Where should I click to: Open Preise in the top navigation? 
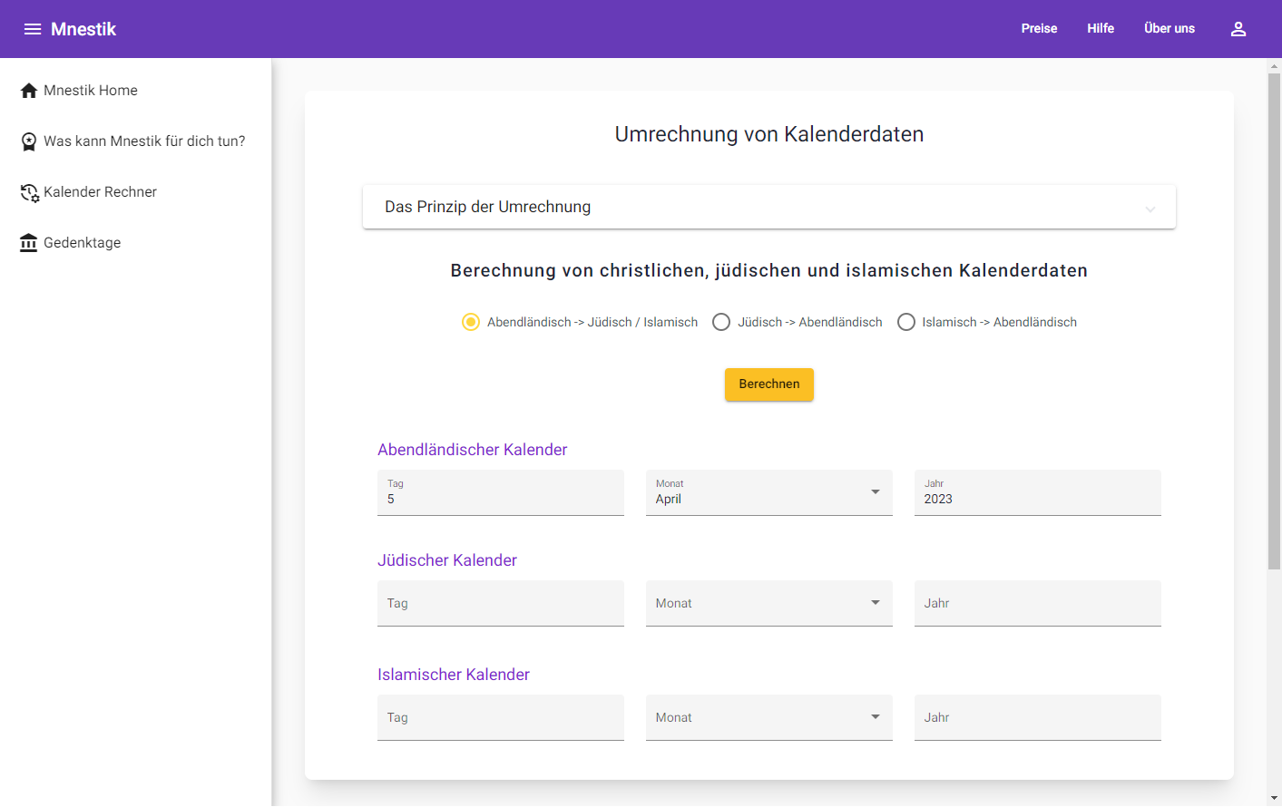(1039, 29)
